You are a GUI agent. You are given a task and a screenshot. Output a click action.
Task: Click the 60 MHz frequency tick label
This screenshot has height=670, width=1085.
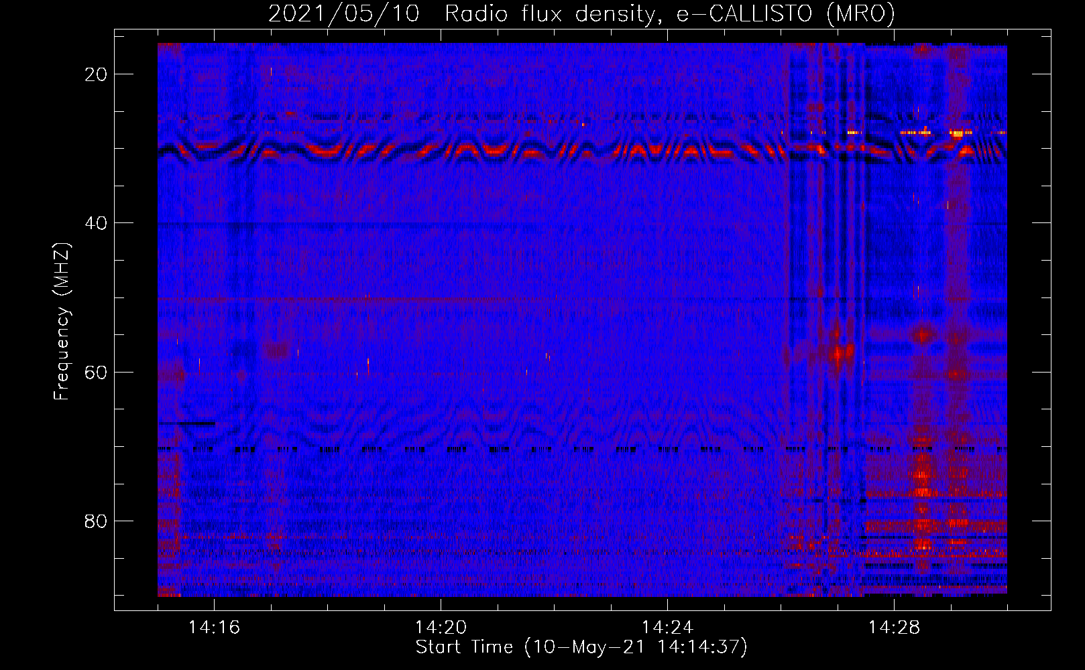[96, 372]
